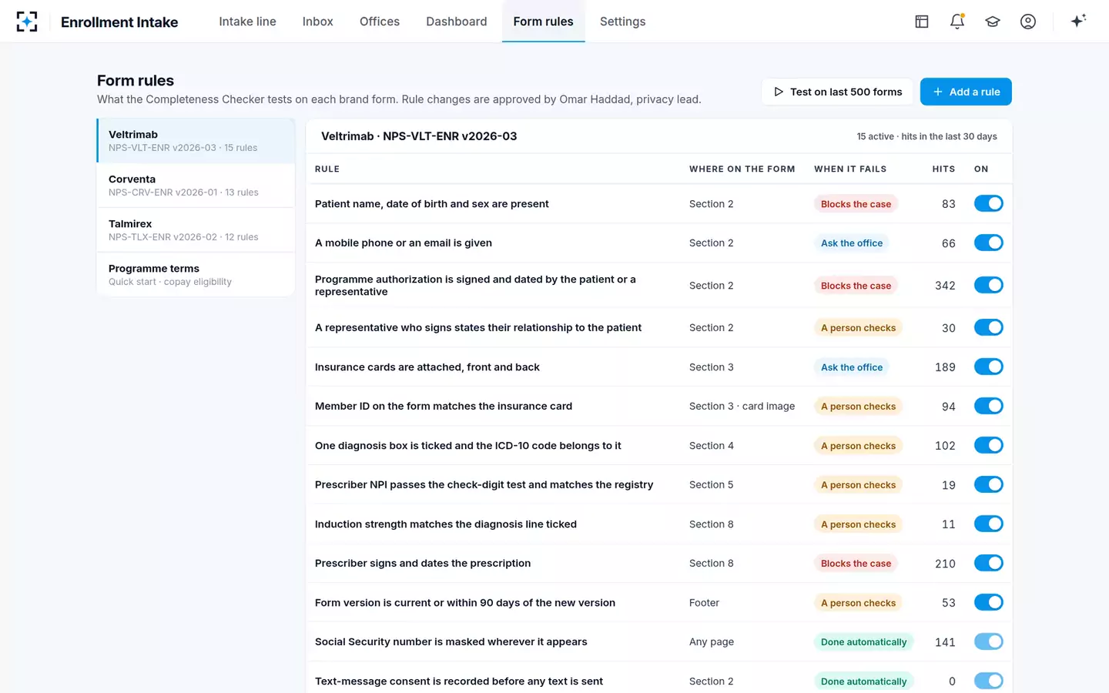Disable the diagnosis box ICD-10 rule
Viewport: 1109px width, 693px height.
coord(989,445)
